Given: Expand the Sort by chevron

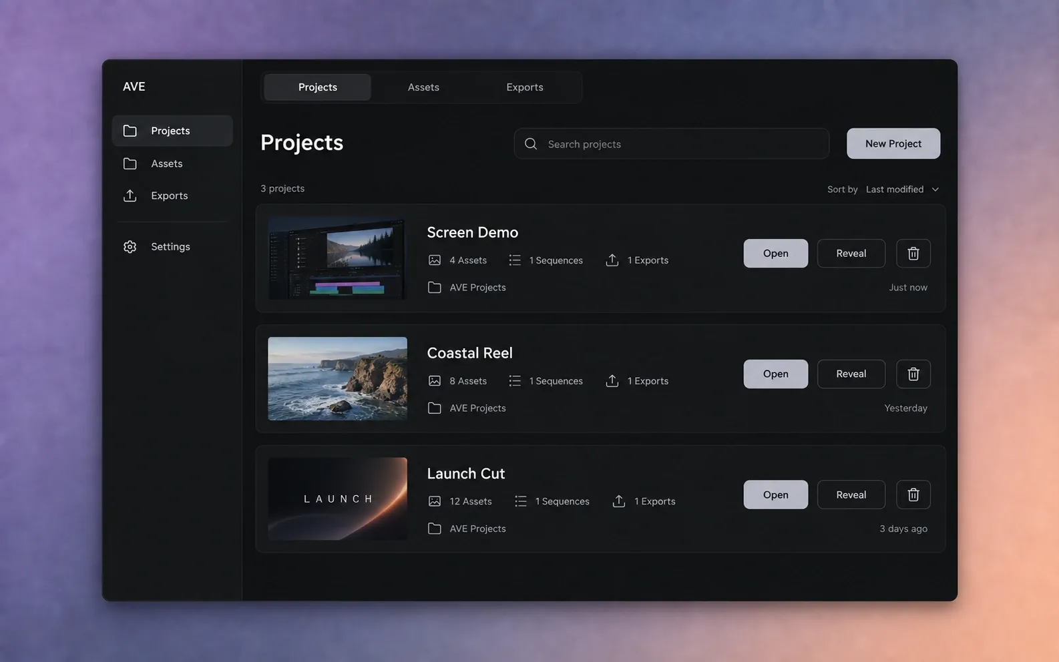Looking at the screenshot, I should (935, 190).
